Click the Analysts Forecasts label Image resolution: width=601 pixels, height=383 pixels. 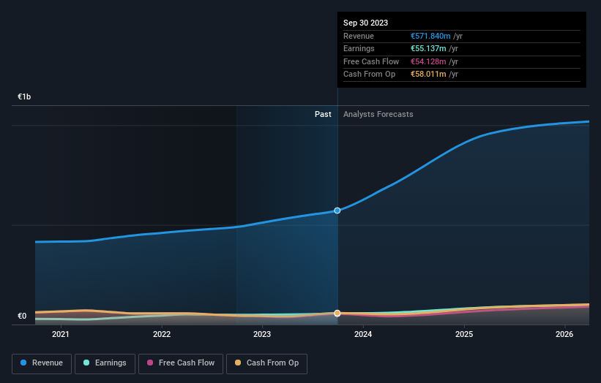coord(378,114)
